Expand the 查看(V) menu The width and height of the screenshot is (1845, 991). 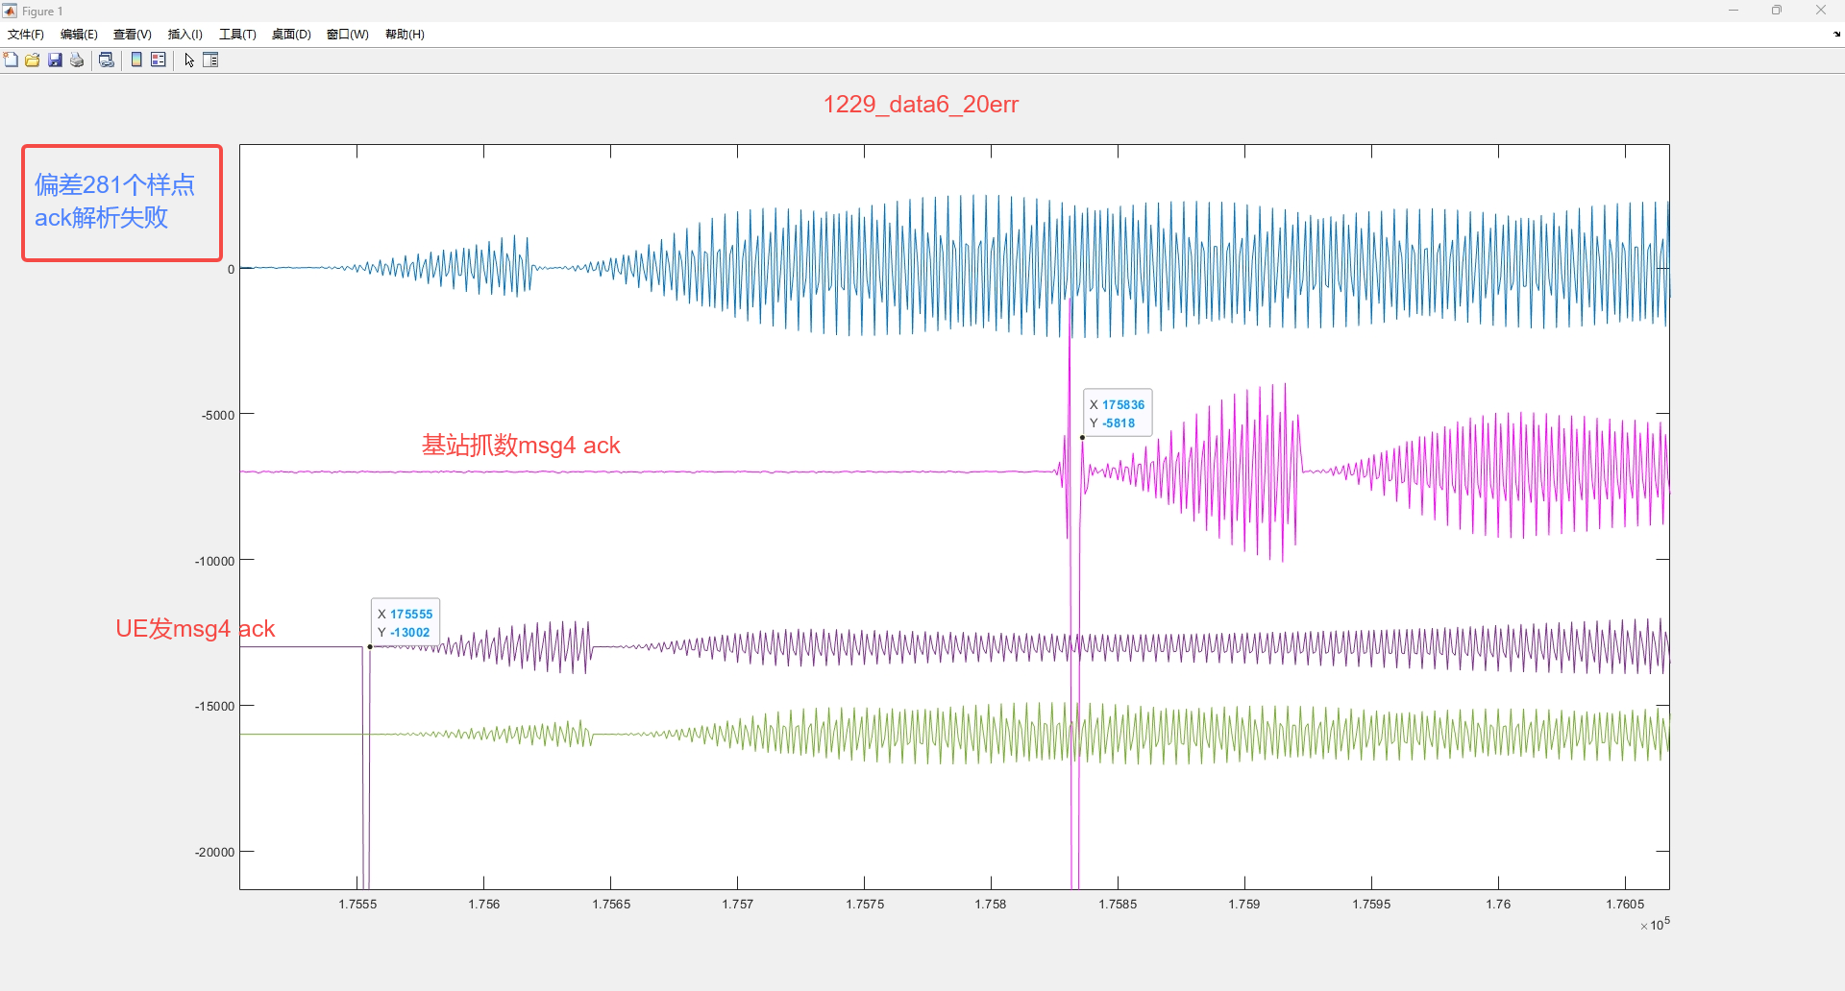click(133, 35)
